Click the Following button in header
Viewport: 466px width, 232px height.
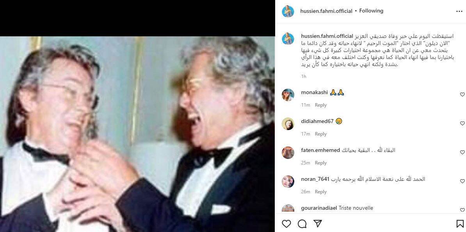(x=371, y=11)
